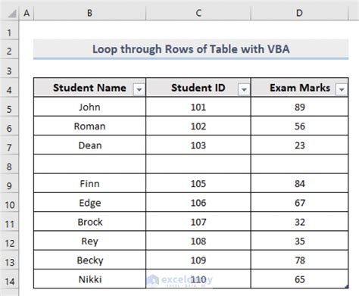Select the cell containing Becky
The width and height of the screenshot is (359, 296).
click(89, 260)
